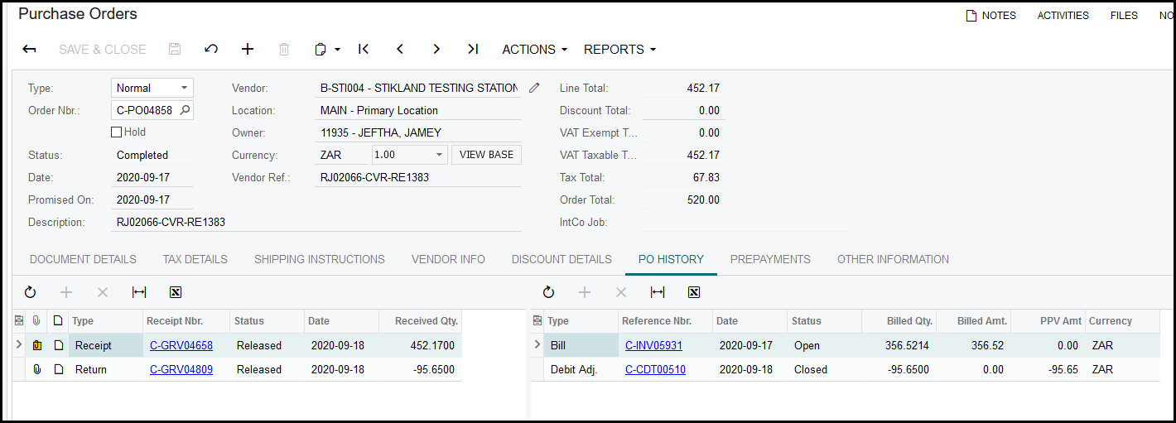1176x423 pixels.
Task: Toggle the Hold checkbox
Action: click(x=117, y=132)
